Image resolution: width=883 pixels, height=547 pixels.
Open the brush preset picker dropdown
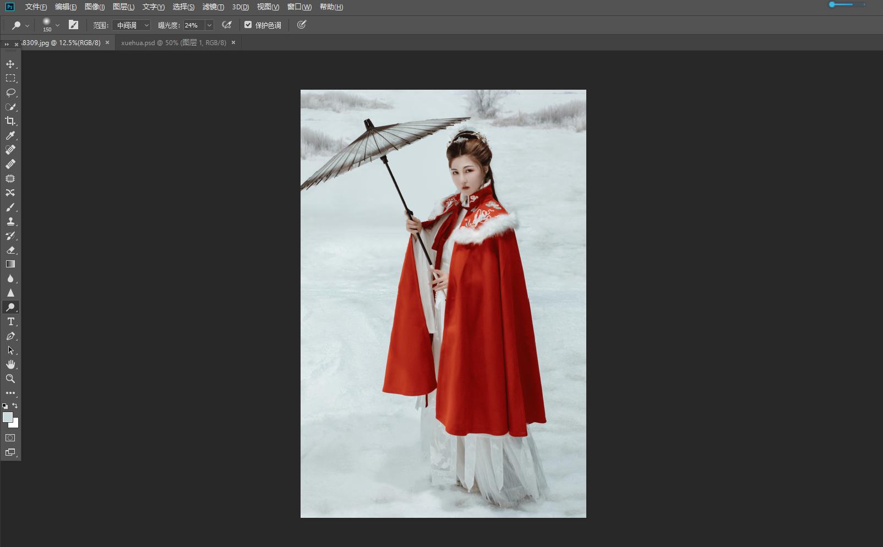click(57, 25)
